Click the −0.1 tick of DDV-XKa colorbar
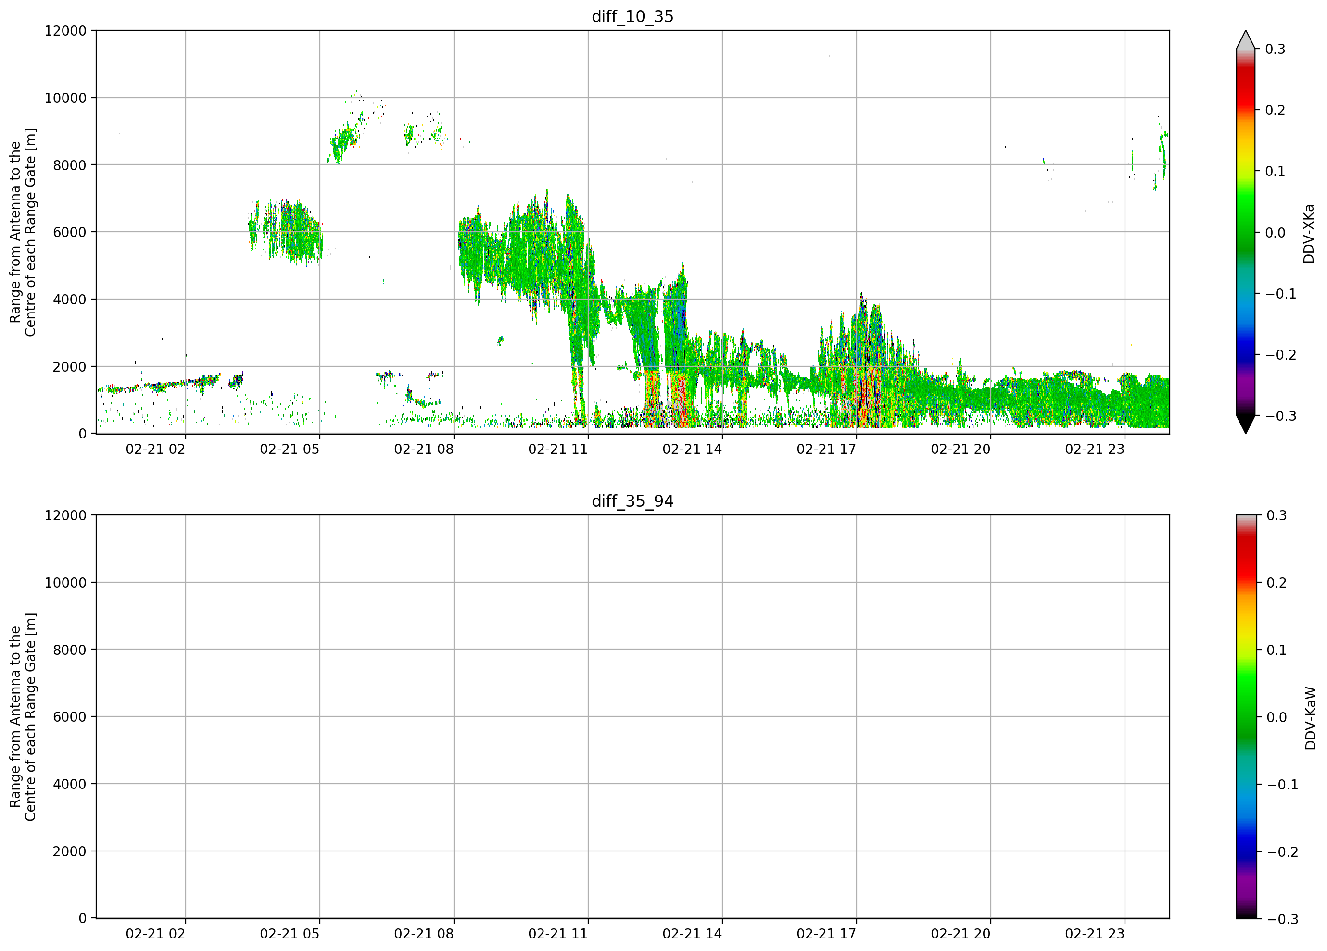Screen dimensions: 1327x951 pos(1281,294)
